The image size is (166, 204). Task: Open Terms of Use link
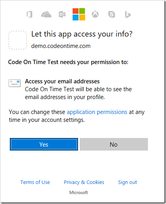pos(35,182)
